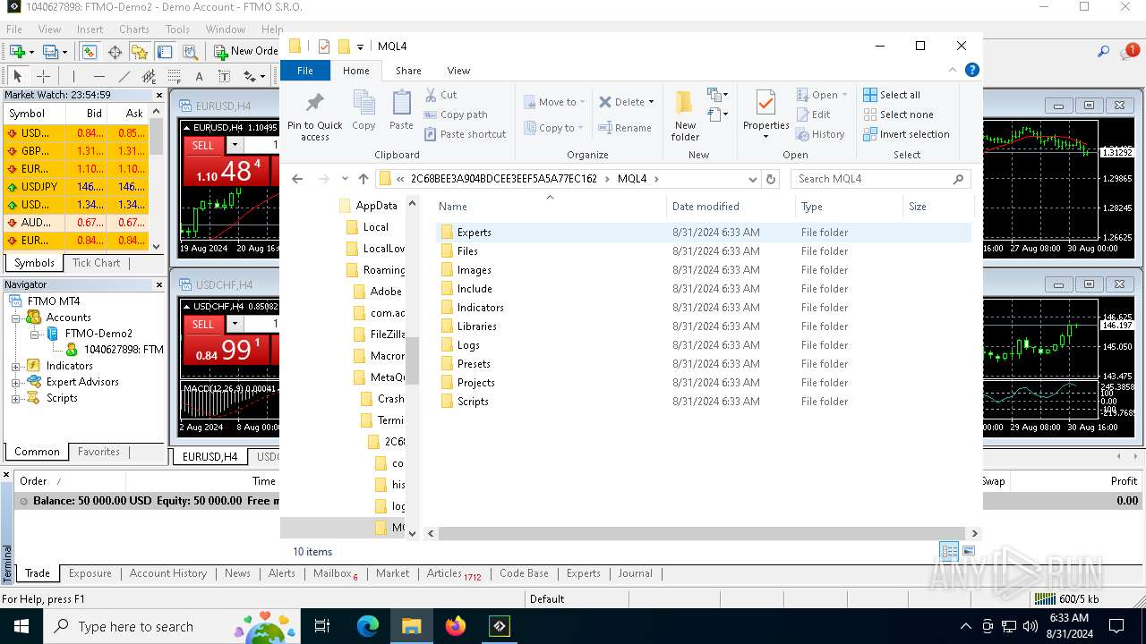1146x644 pixels.
Task: Click the Search MQL4 field
Action: tap(880, 179)
